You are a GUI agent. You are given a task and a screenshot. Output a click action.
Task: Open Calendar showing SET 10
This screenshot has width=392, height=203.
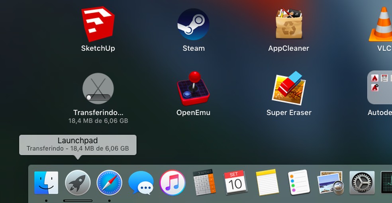pos(235,182)
